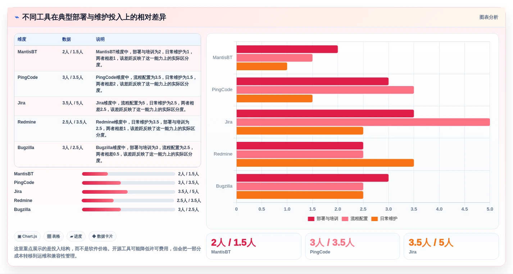Click the Bugzilla progress bar
Image resolution: width=513 pixels, height=274 pixels.
click(x=128, y=210)
